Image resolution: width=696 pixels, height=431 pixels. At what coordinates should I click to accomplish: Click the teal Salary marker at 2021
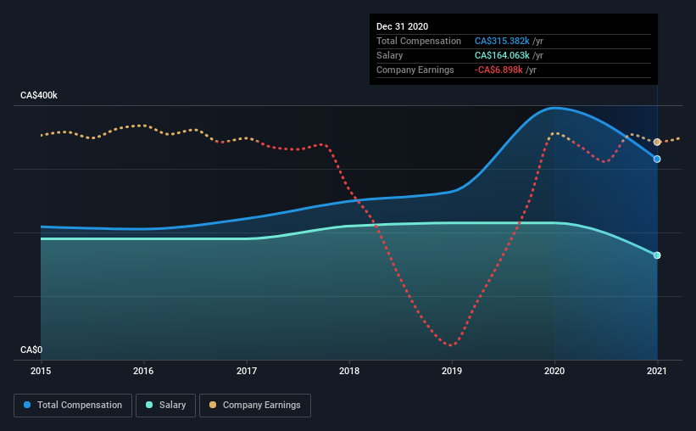[657, 255]
